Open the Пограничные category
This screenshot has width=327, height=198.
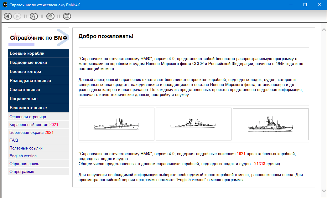pyautogui.click(x=39, y=99)
